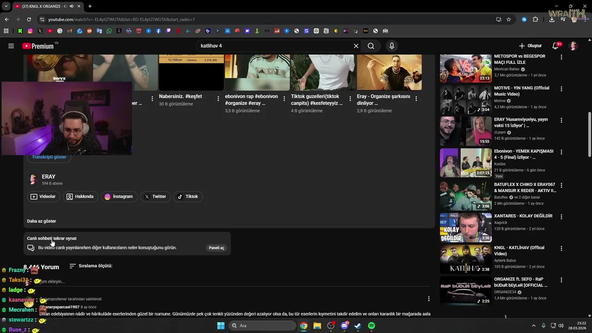Open YouTube notifications bell
The width and height of the screenshot is (592, 333).
point(556,46)
